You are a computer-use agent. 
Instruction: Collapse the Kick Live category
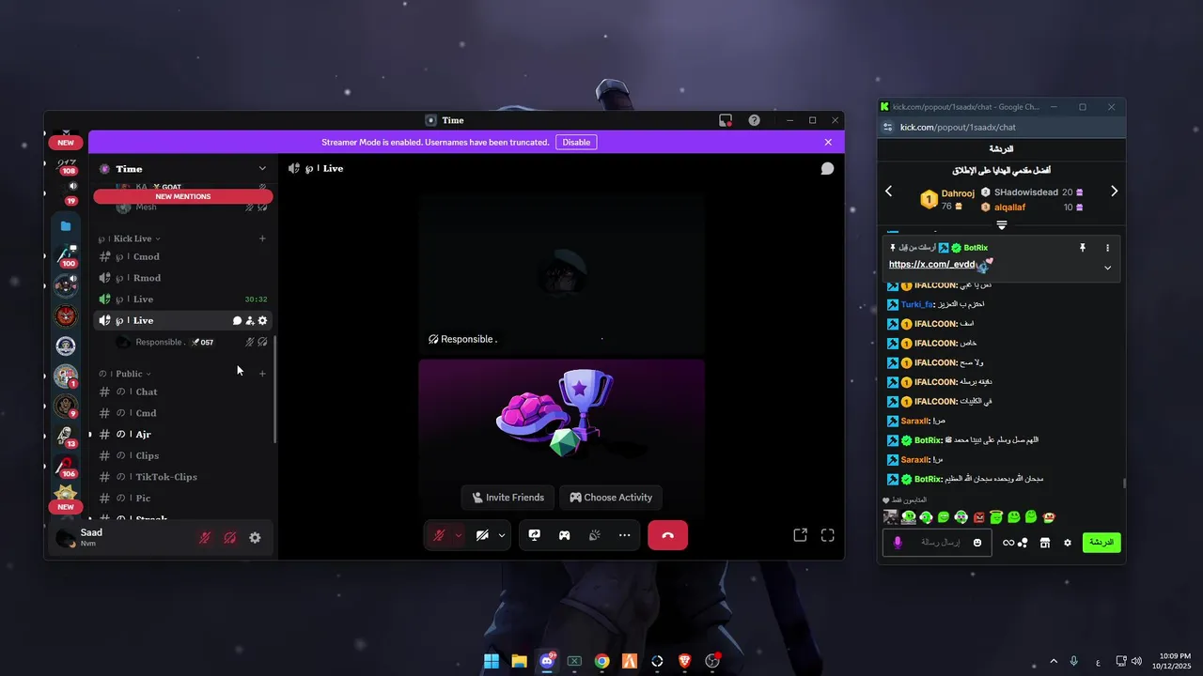[x=130, y=238]
